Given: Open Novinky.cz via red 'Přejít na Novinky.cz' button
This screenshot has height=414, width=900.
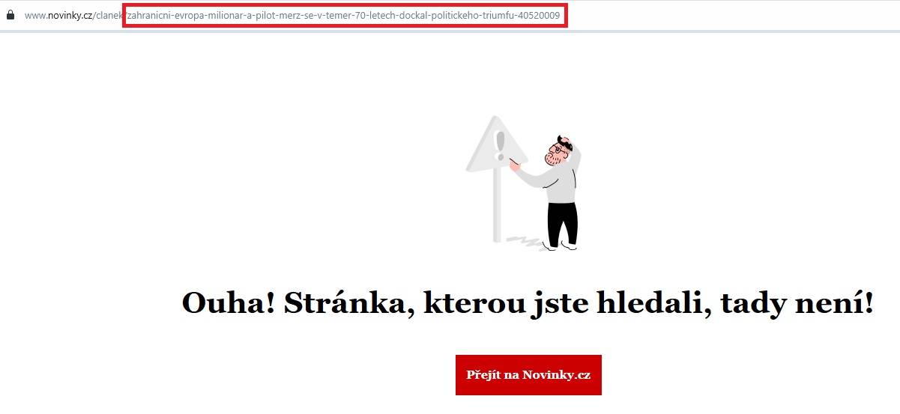Looking at the screenshot, I should (528, 374).
